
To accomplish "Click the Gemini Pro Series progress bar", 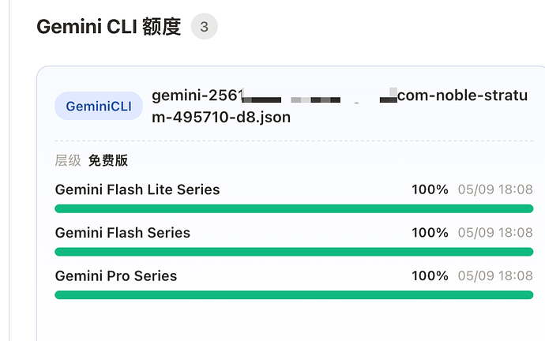I will 294,294.
